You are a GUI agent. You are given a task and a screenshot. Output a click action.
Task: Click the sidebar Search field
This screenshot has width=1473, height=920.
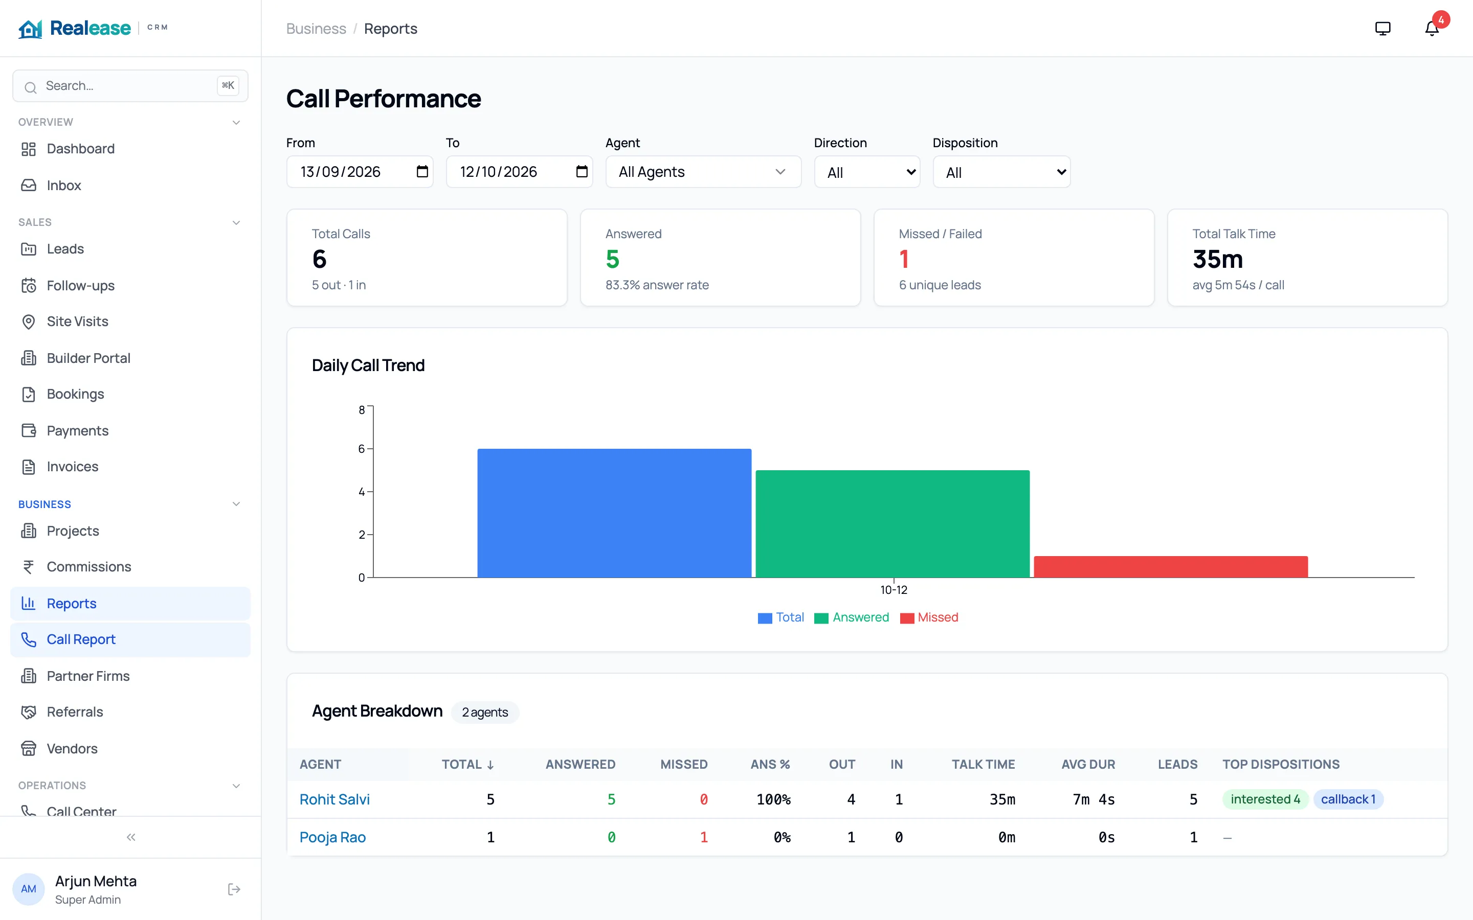coord(130,86)
